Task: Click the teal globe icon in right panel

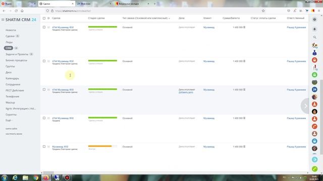Action: (x=314, y=159)
